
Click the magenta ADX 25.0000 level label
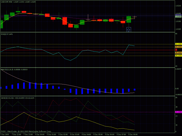pyautogui.click(x=179, y=112)
